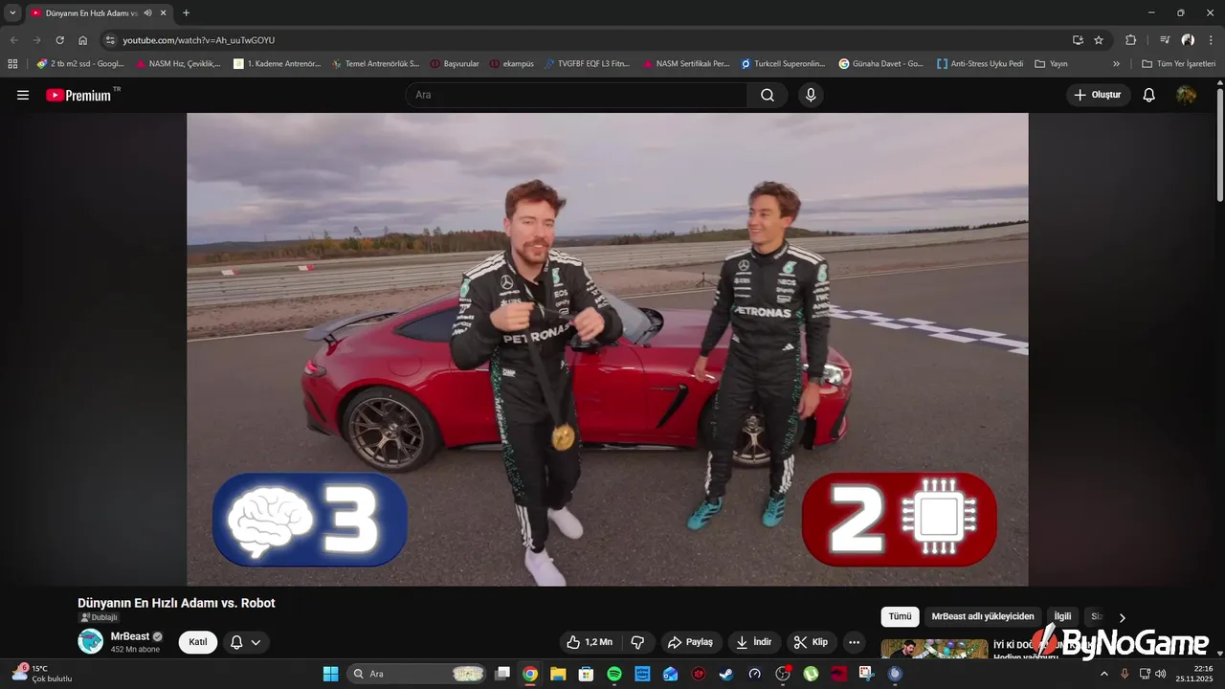Open YouTube notifications bell in header

1149,95
